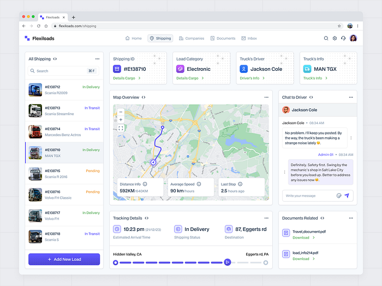Open Map Overview more options menu
The height and width of the screenshot is (286, 382).
click(x=266, y=97)
